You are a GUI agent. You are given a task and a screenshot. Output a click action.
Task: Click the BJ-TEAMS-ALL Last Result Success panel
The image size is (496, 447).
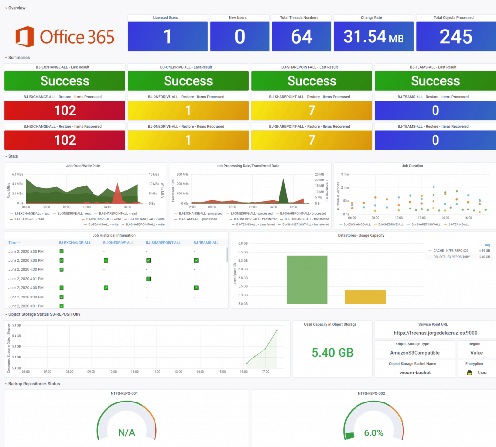tap(435, 81)
